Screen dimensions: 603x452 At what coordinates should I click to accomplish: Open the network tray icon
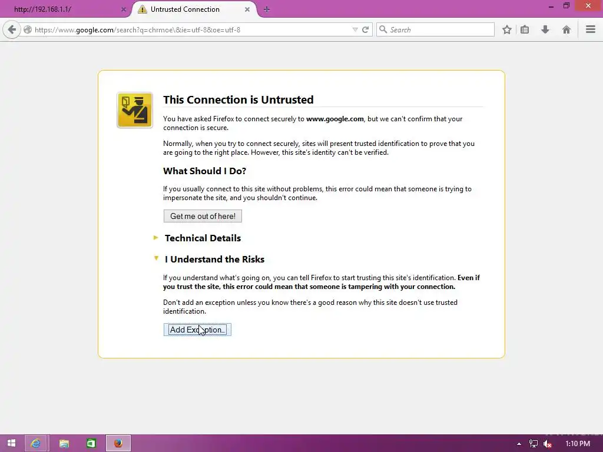(x=534, y=444)
